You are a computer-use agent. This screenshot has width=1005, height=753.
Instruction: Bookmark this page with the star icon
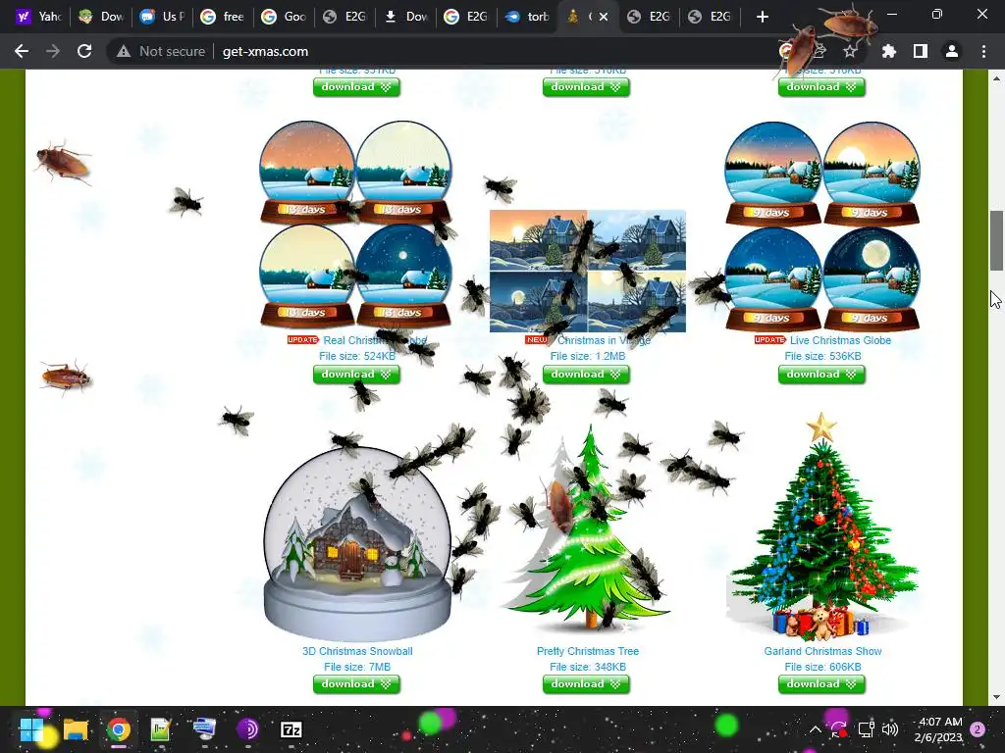(x=850, y=51)
